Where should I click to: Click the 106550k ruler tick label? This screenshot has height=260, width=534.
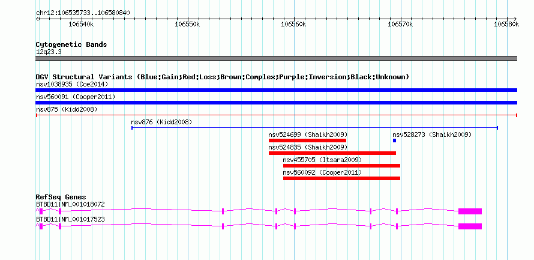point(188,24)
